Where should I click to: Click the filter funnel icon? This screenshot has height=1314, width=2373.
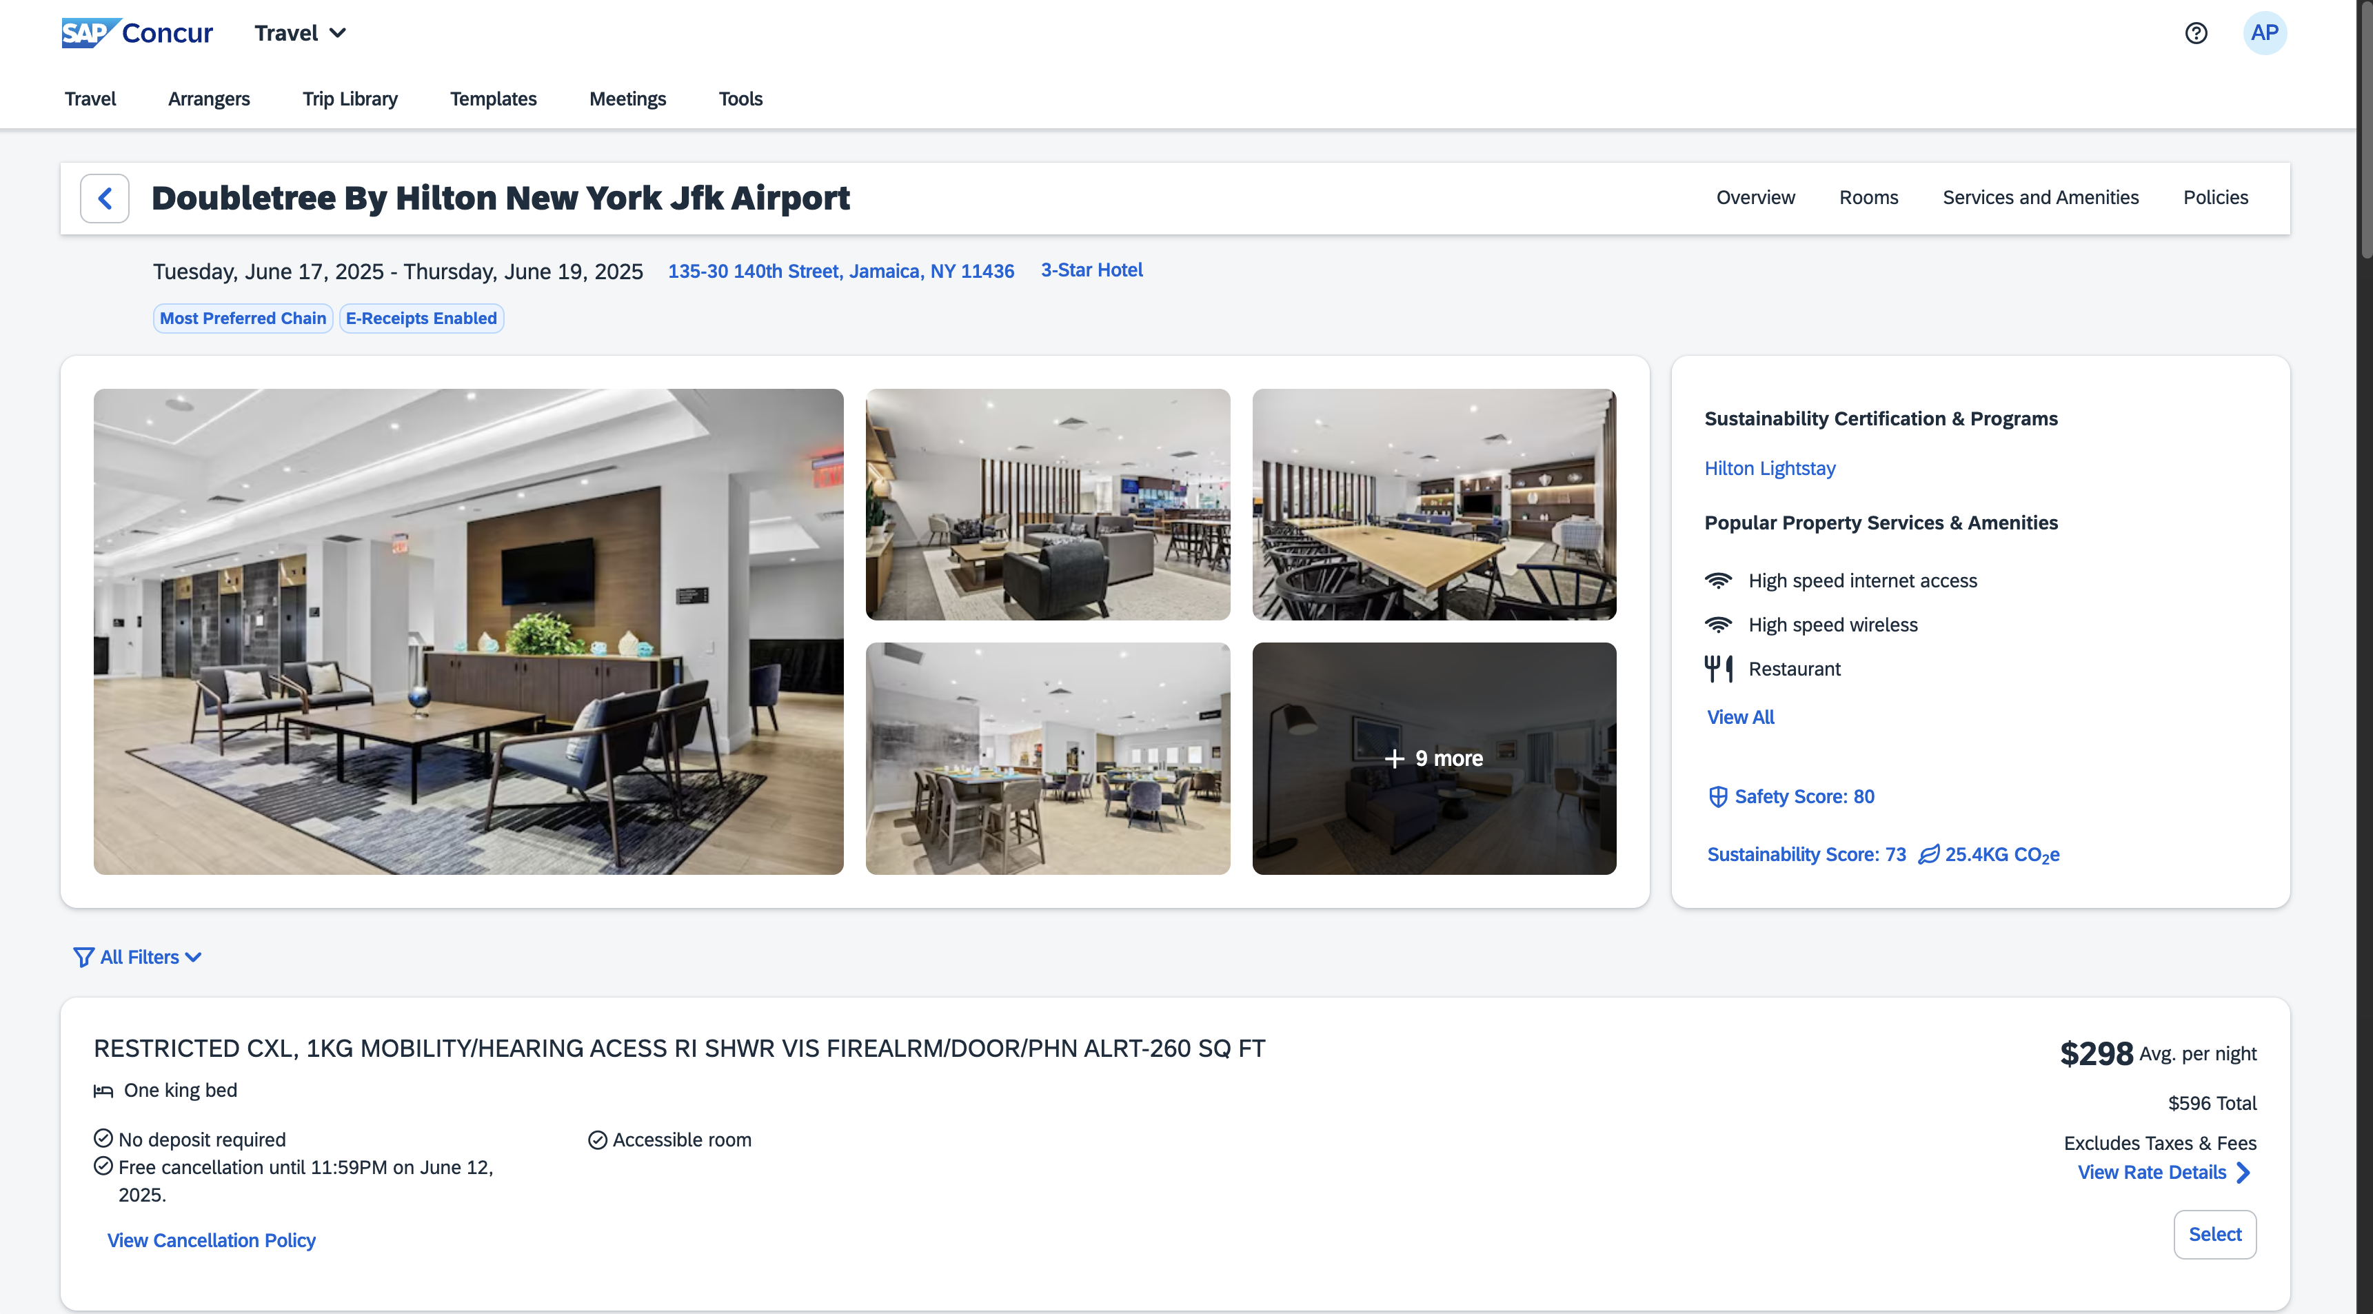coord(84,958)
